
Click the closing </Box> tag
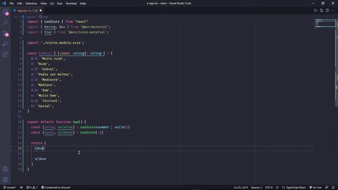pos(41,159)
